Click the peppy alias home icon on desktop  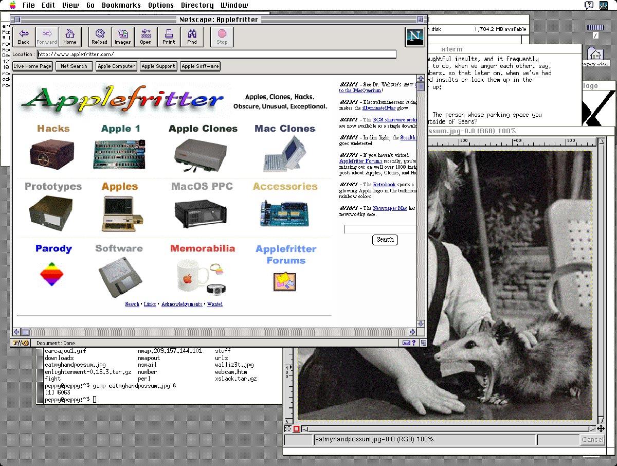tap(595, 53)
